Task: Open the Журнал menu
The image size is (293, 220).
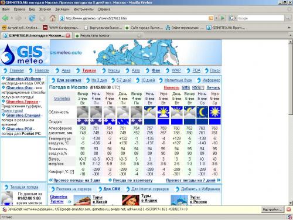Action: [x=45, y=9]
